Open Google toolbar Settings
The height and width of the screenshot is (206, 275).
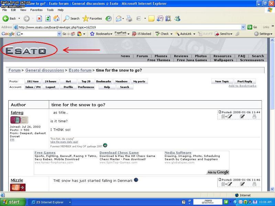[263, 34]
